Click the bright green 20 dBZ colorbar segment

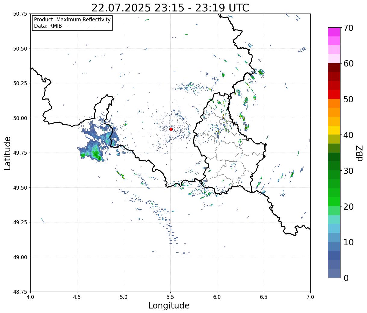point(334,202)
